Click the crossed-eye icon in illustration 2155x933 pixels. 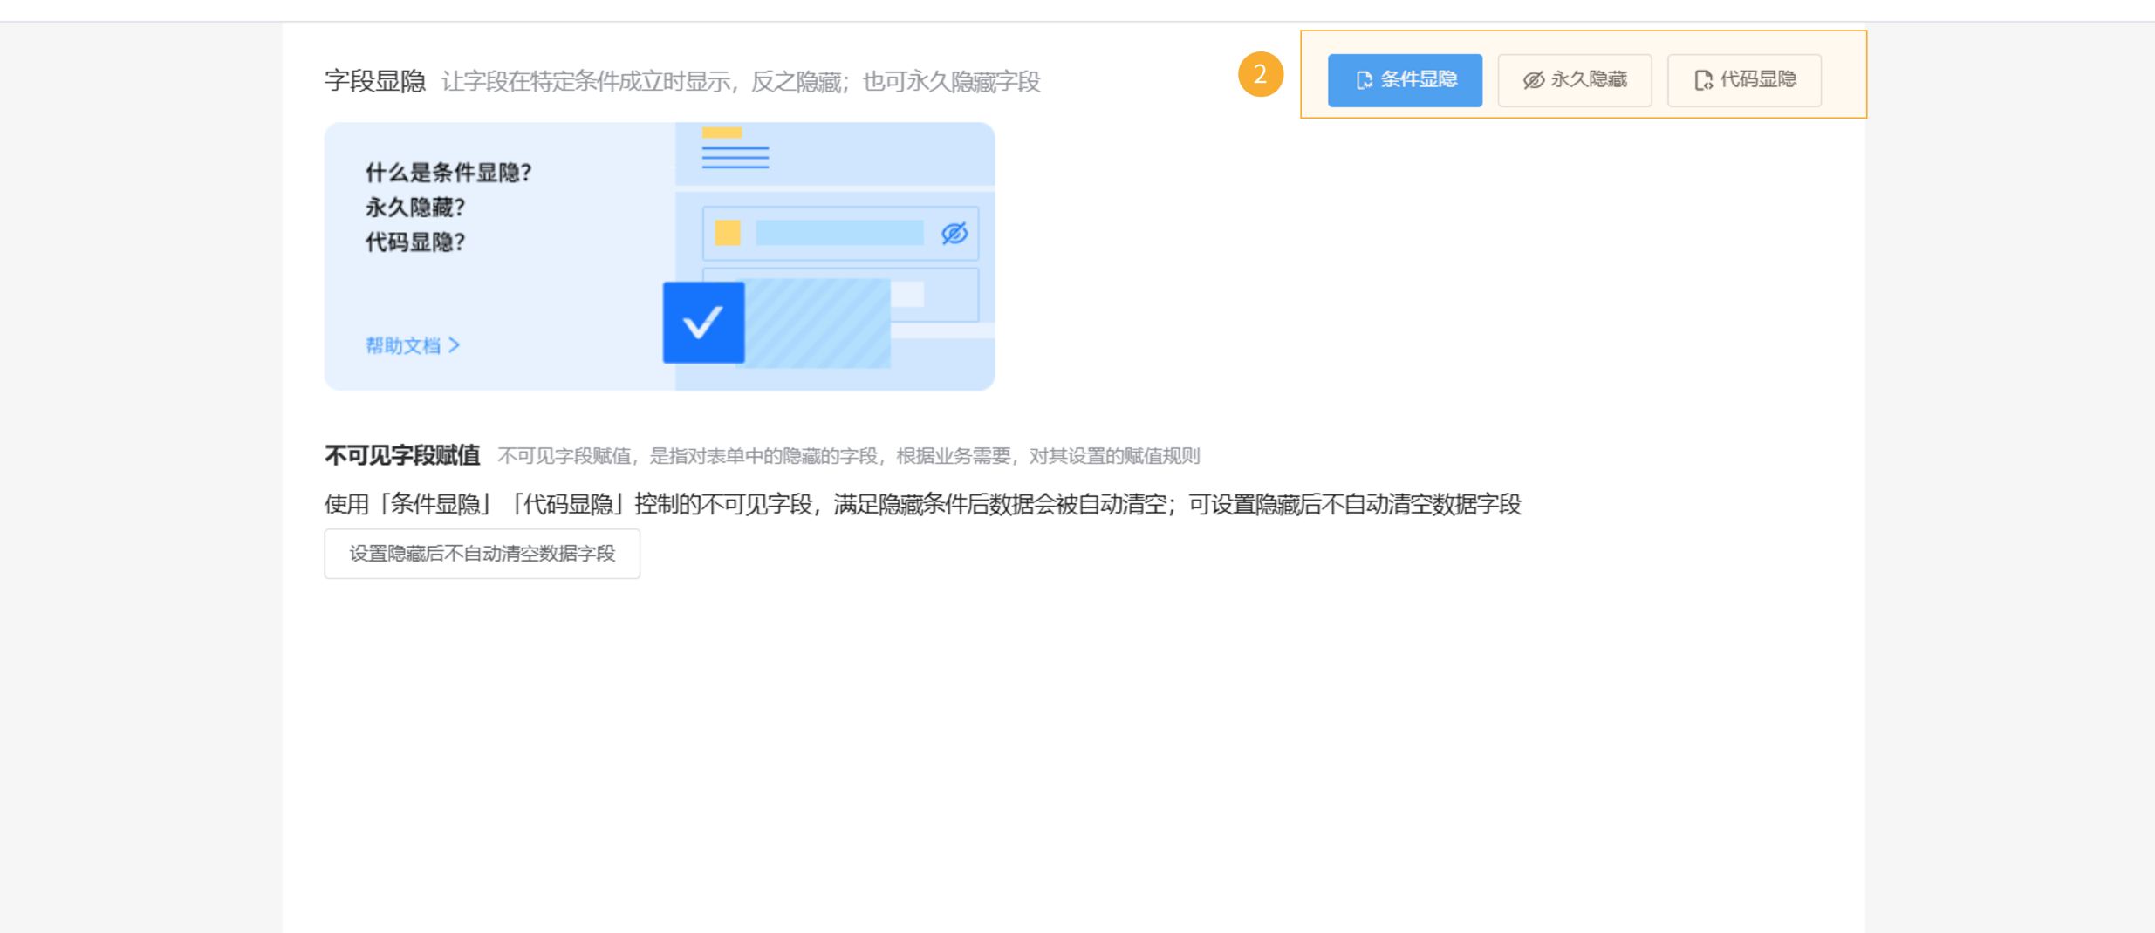pos(954,233)
